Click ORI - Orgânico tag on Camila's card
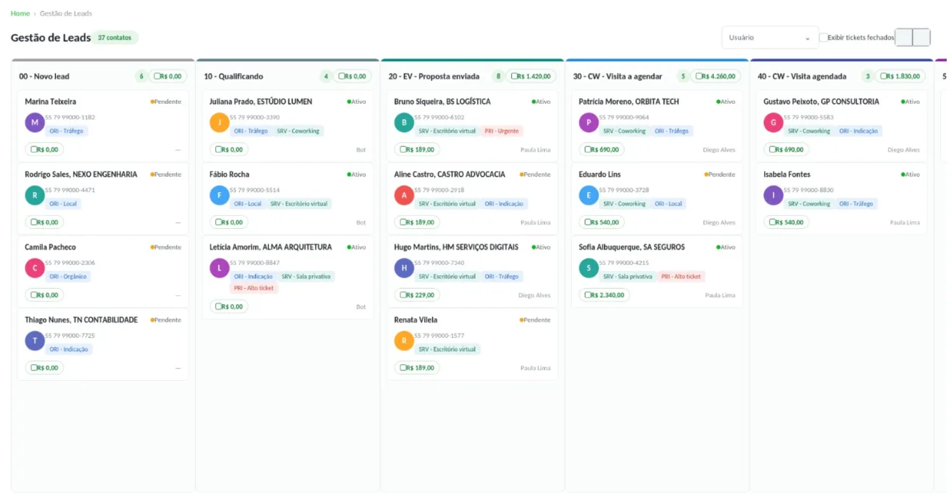This screenshot has width=952, height=497. pyautogui.click(x=68, y=277)
